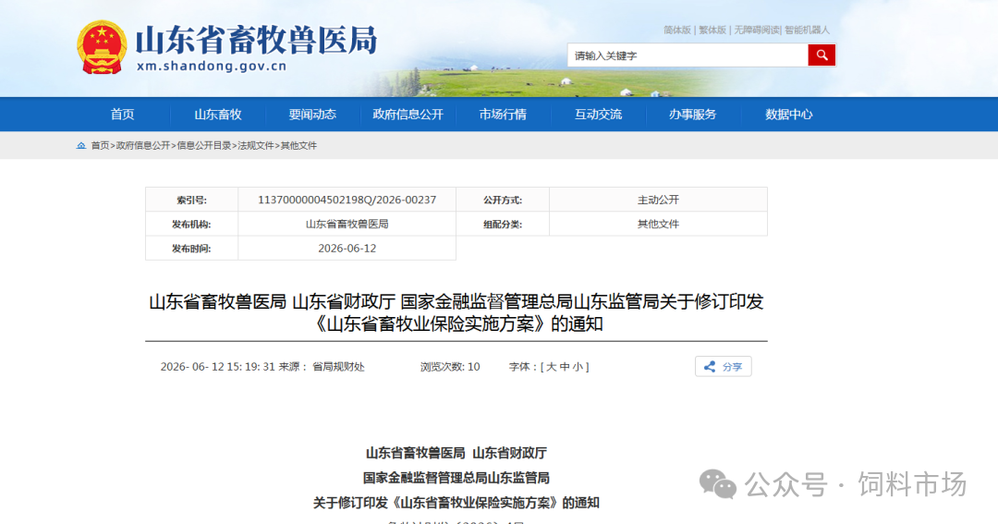The height and width of the screenshot is (524, 998).
Task: Go to 首页 in breadcrumb
Action: click(100, 146)
